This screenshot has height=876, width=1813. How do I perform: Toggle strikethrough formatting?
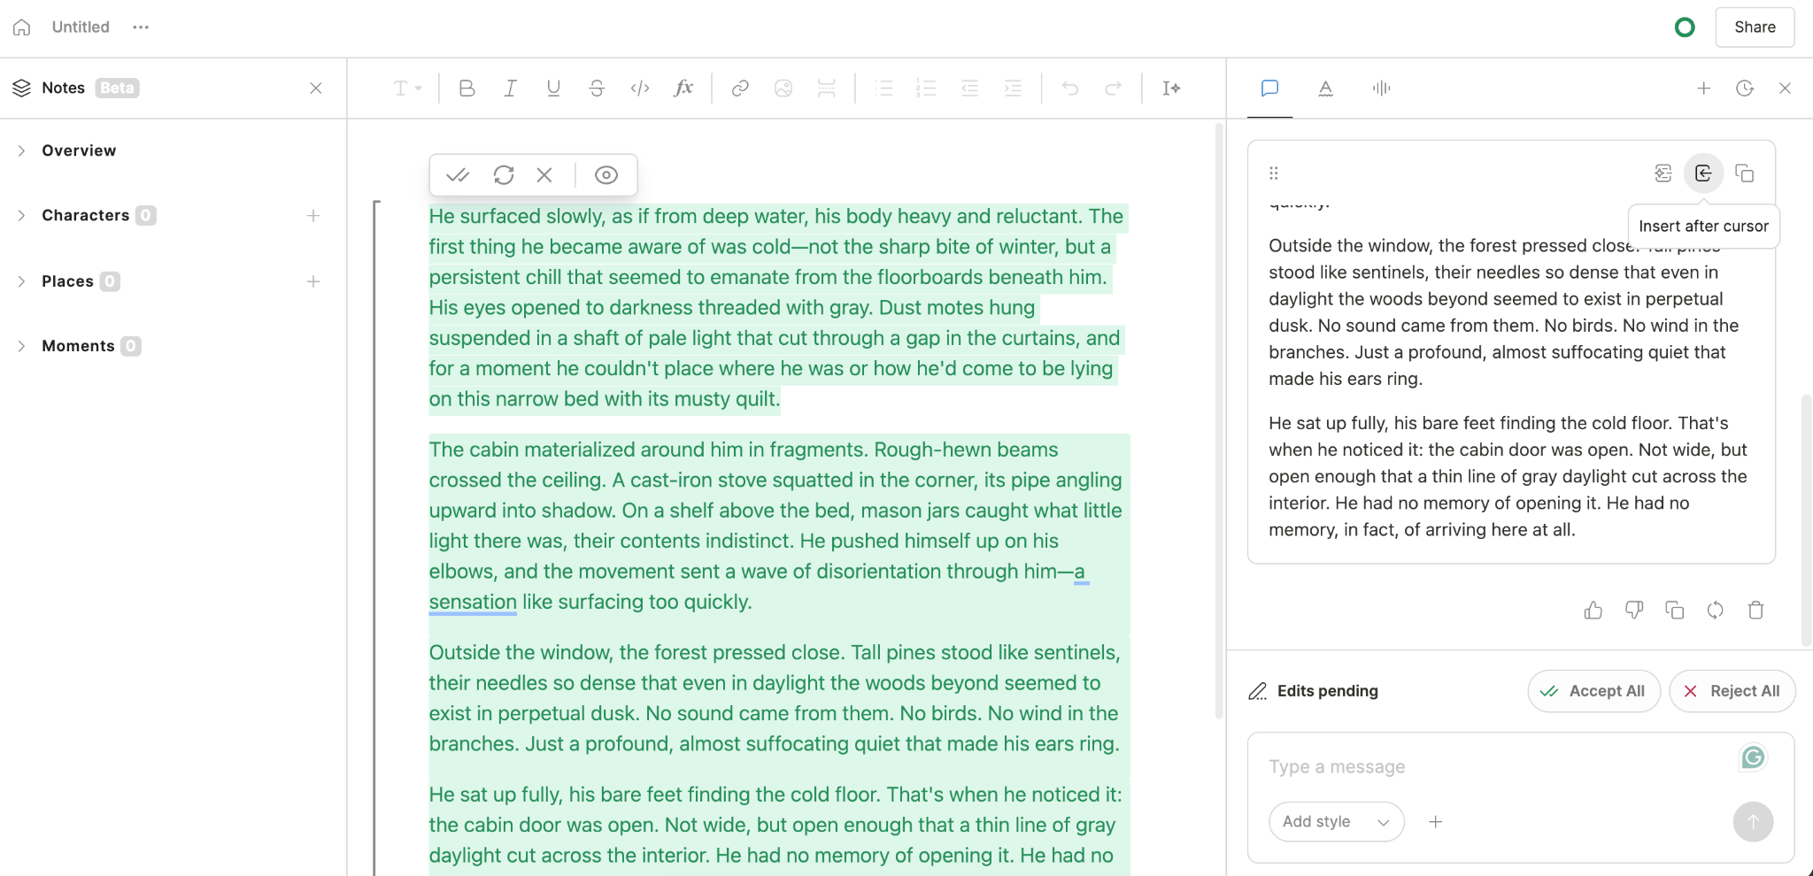pyautogui.click(x=597, y=88)
